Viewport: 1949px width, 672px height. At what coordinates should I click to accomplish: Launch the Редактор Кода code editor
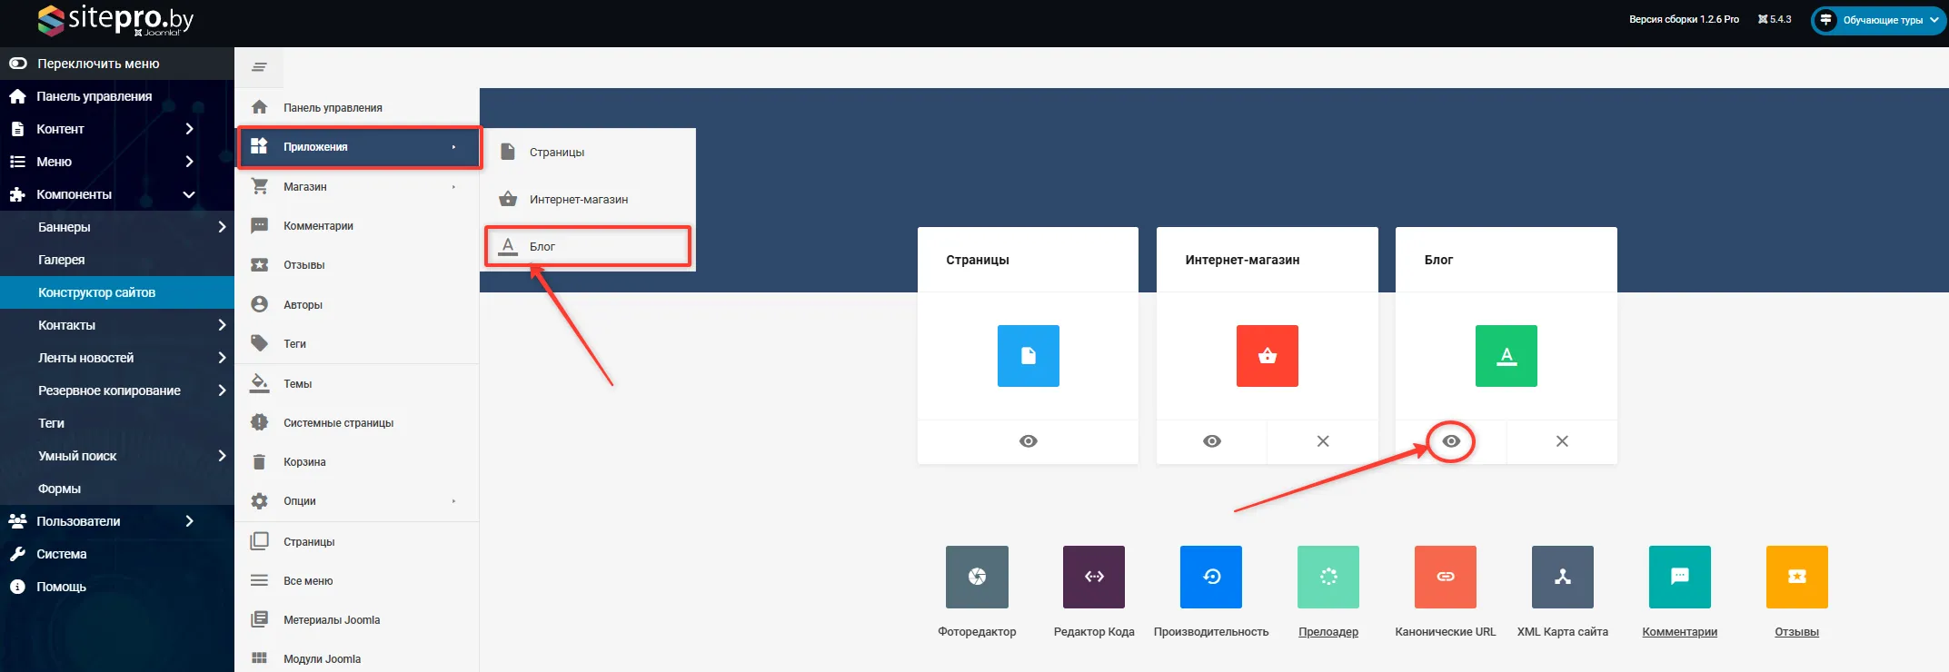tap(1094, 577)
